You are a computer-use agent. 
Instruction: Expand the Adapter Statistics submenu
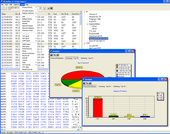(29, 13)
